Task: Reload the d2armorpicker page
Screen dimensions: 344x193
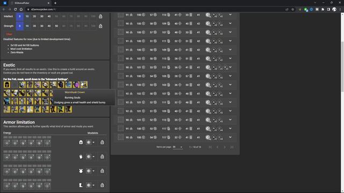Action: pos(16,10)
